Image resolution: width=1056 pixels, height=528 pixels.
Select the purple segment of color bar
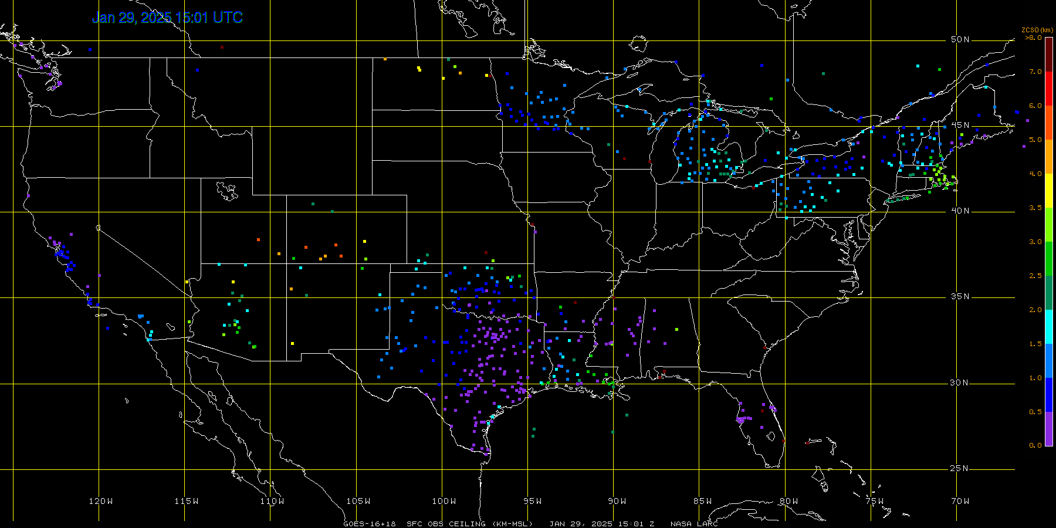pos(1049,429)
